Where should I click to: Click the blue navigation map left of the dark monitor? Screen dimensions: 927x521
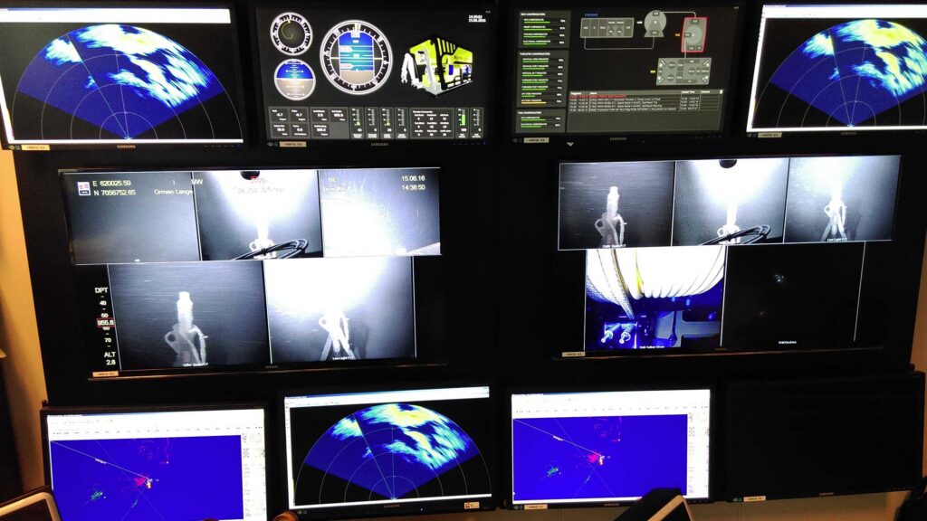point(601,457)
